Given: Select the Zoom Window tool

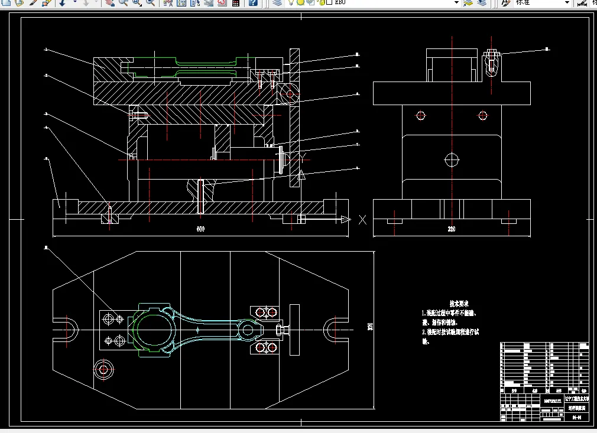Looking at the screenshot, I should click(x=137, y=3).
